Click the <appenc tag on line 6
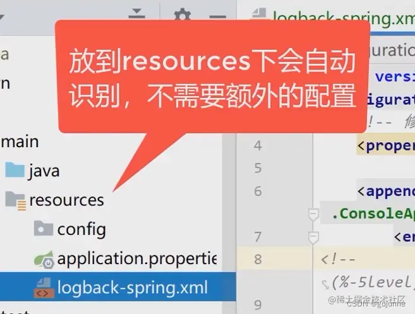The image size is (415, 314). coord(386,191)
